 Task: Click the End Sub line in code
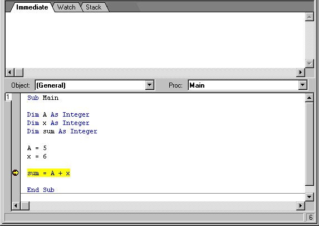[x=41, y=190]
